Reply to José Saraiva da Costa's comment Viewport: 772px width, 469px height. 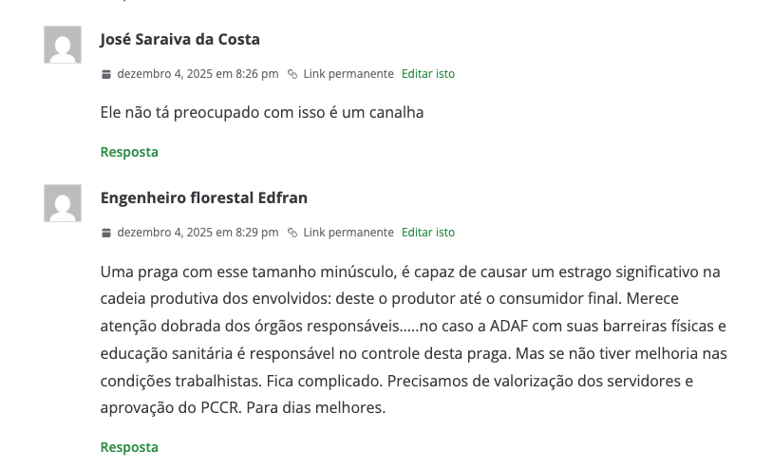[x=129, y=152]
